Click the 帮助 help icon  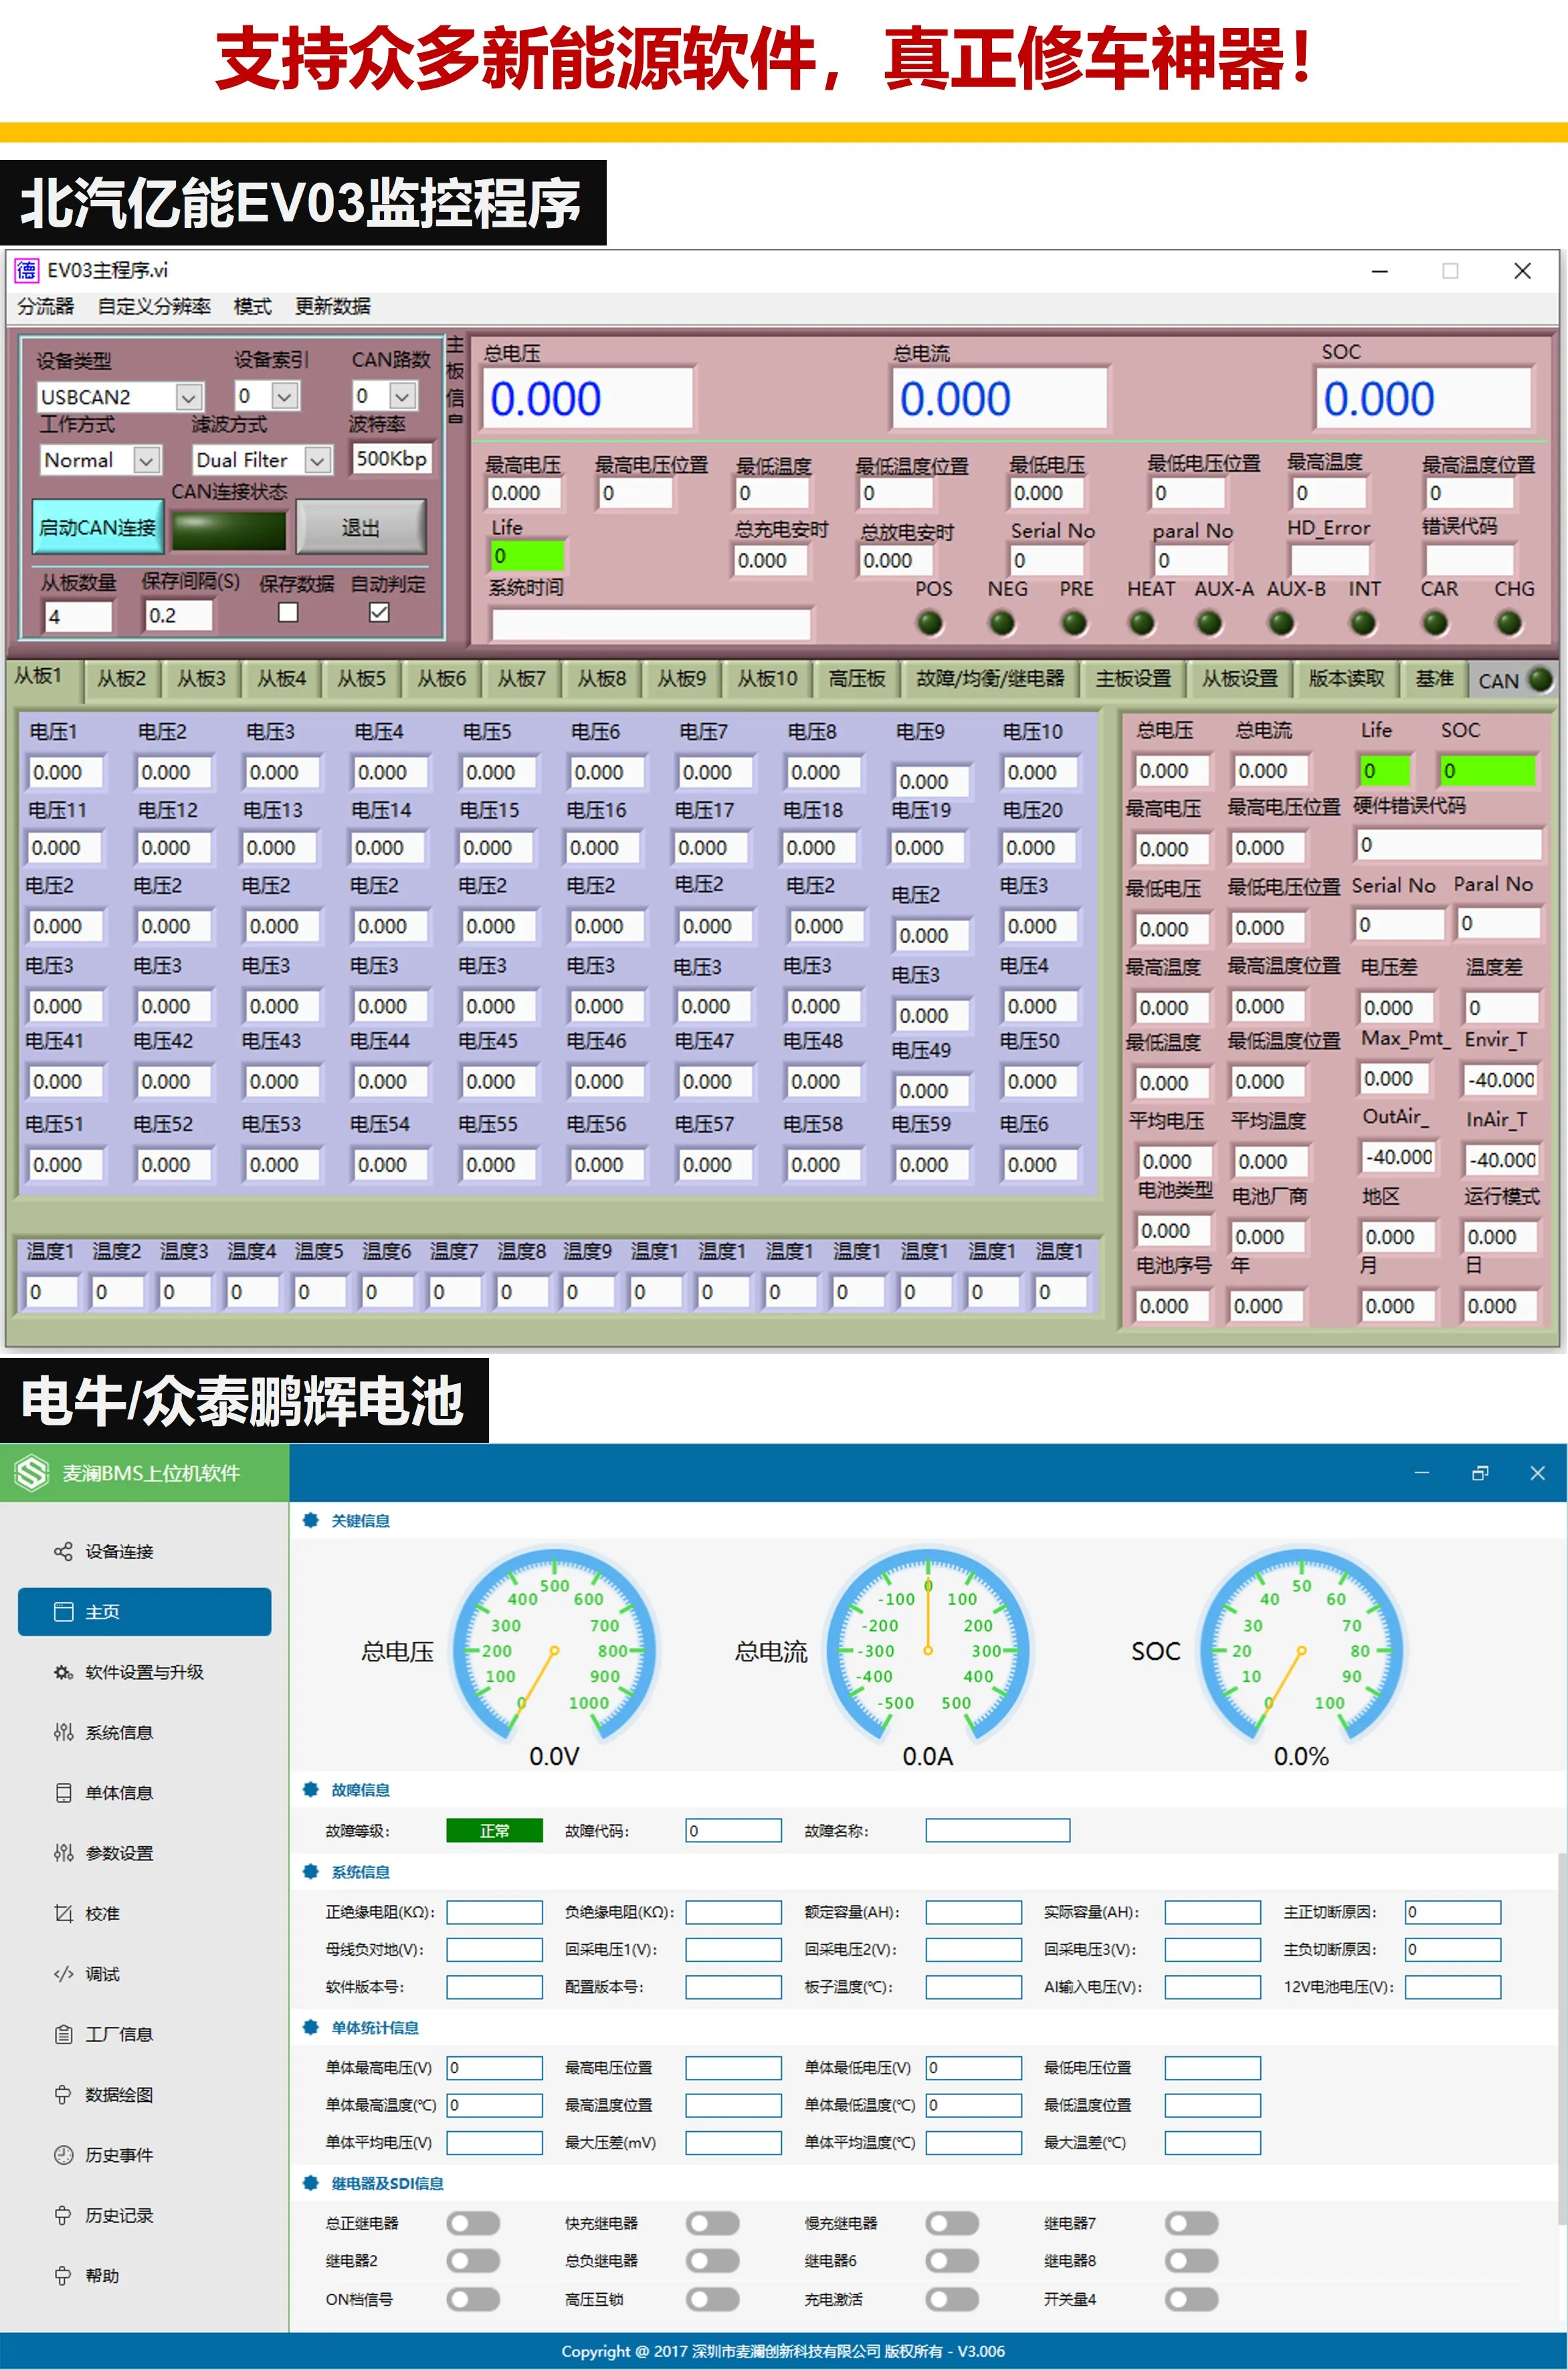63,2275
